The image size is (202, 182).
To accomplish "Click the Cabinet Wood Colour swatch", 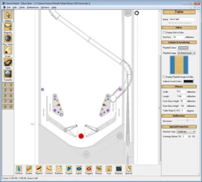I will tap(188, 81).
